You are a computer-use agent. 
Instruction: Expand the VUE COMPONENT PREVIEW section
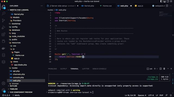point(21,92)
